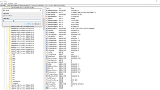The width and height of the screenshot is (160, 90).
Task: Click the PBANumber string icon
Action: pos(47,36)
